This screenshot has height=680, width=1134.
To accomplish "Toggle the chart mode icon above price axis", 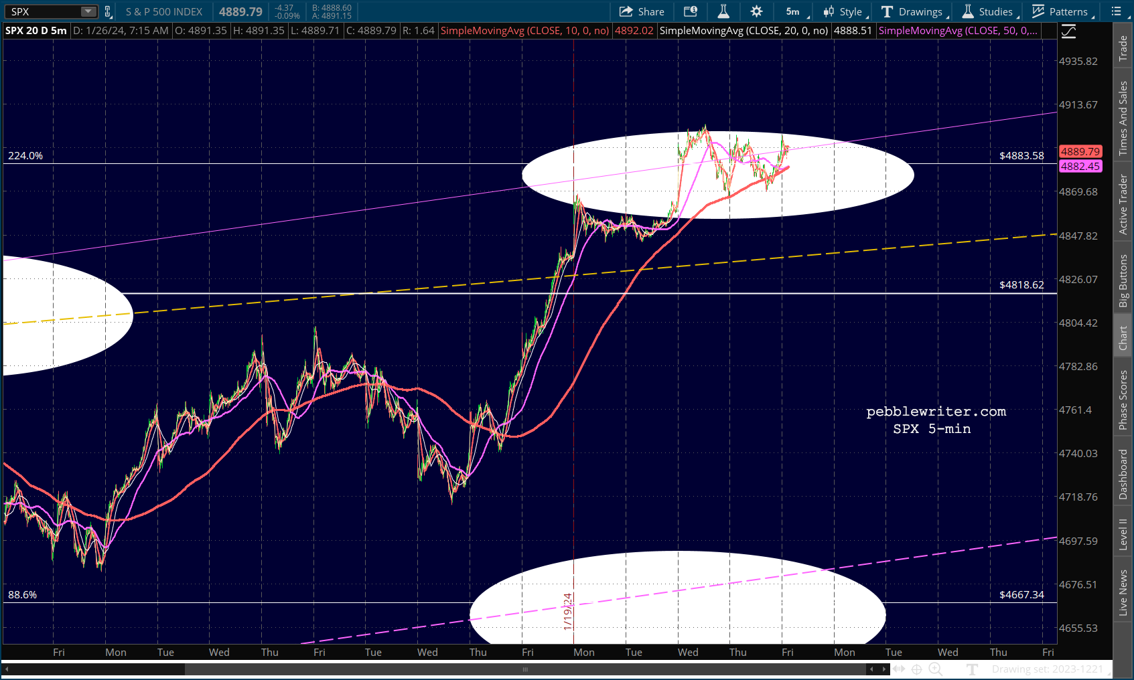I will pyautogui.click(x=1068, y=31).
